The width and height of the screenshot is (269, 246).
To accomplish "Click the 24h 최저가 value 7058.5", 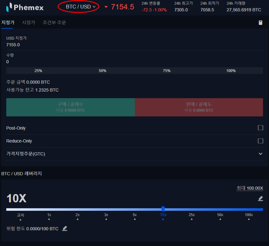I will pos(207,10).
